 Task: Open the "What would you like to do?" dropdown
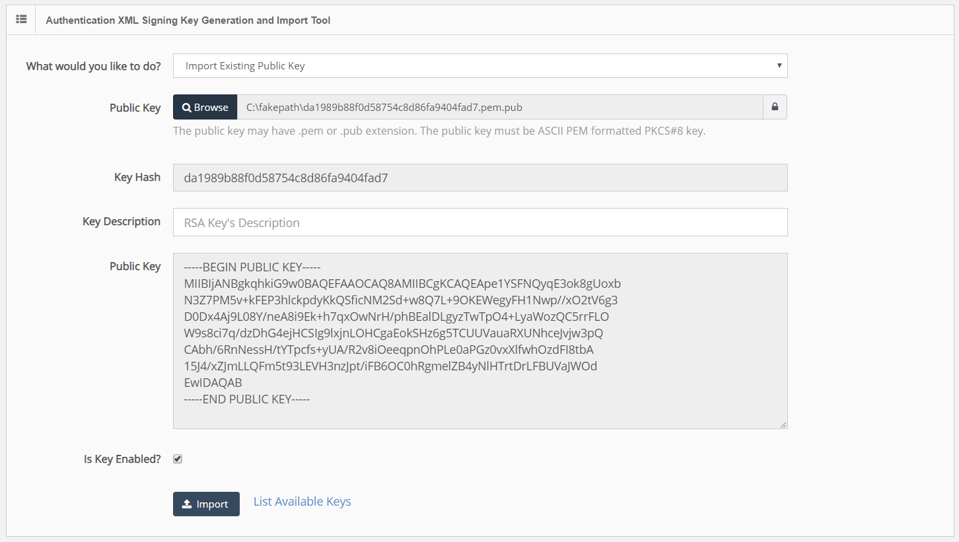coord(479,66)
